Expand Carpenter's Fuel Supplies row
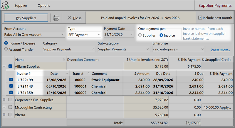Viewport: 235px width, 128px height. [4, 100]
